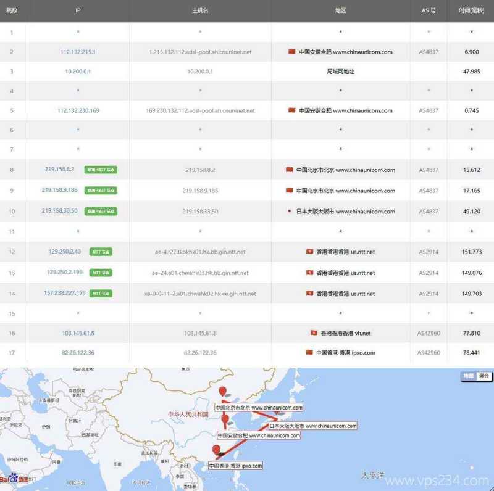Viewport: 494px width, 491px height.
Task: Switch the map to 混合 hybrid view
Action: (484, 376)
